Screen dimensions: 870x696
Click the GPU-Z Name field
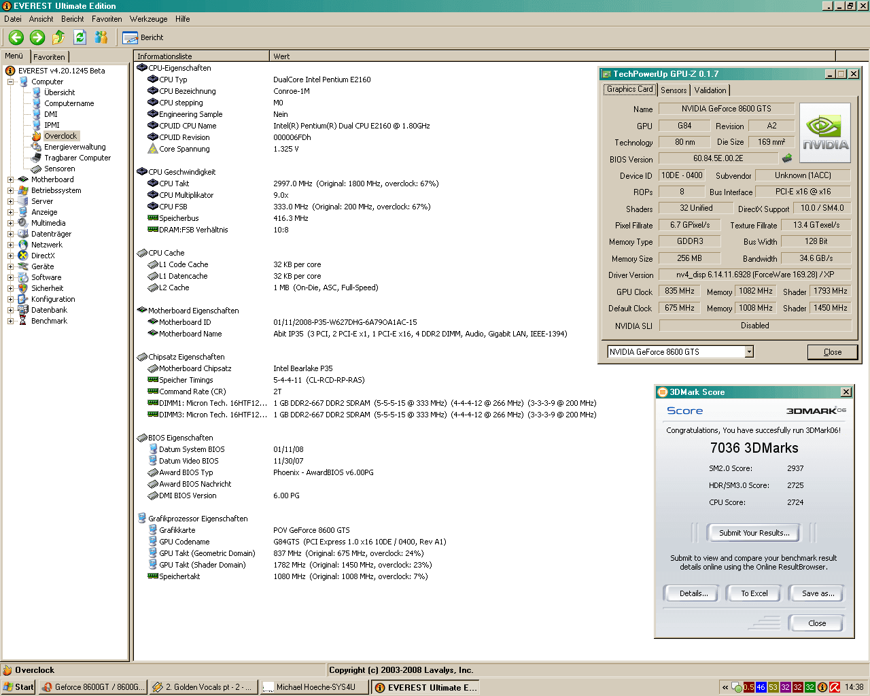pyautogui.click(x=726, y=109)
